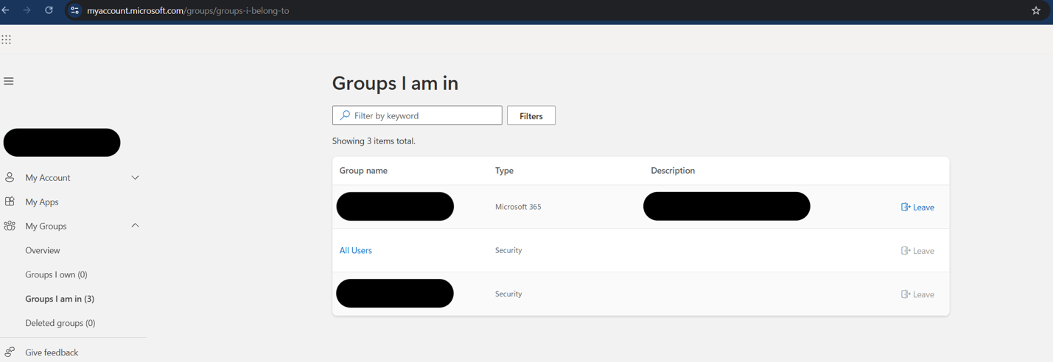Open Give feedback link
The image size is (1053, 362).
click(52, 352)
